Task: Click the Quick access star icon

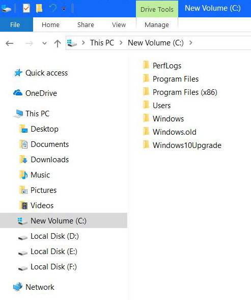Action: [18, 72]
